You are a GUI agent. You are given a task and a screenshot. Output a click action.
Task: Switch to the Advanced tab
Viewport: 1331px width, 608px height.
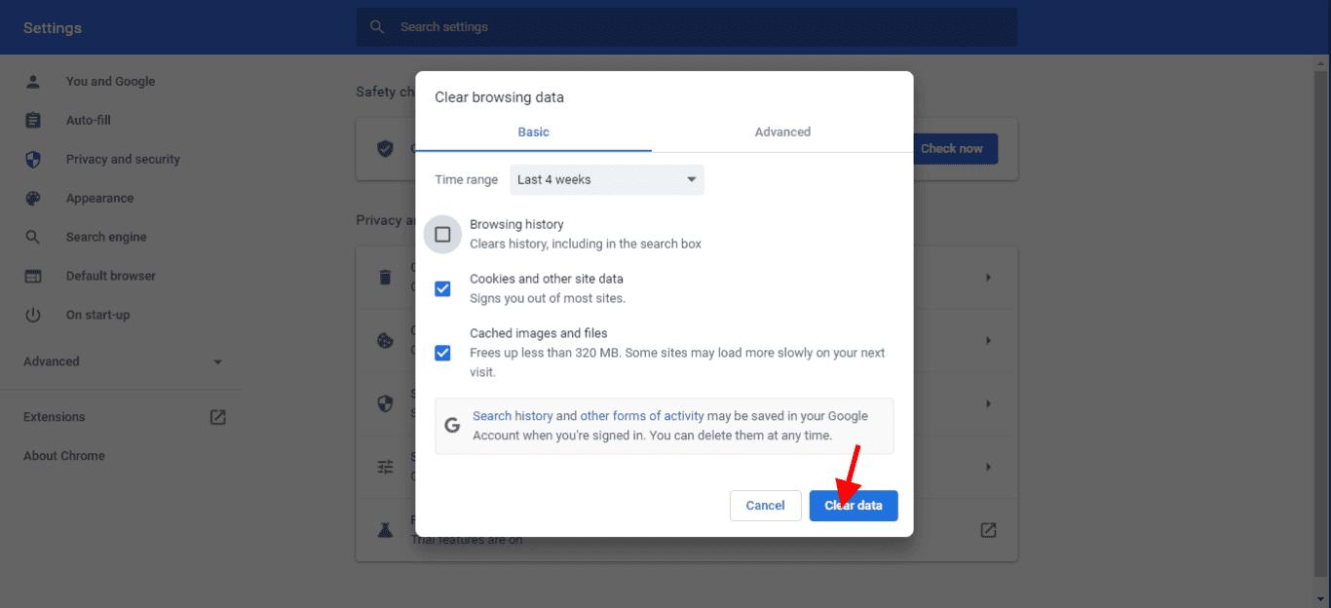[782, 133]
